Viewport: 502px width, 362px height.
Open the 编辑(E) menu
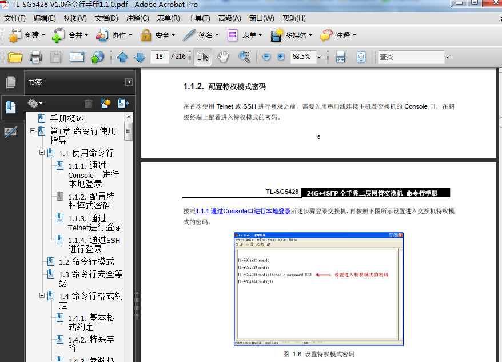[x=45, y=18]
